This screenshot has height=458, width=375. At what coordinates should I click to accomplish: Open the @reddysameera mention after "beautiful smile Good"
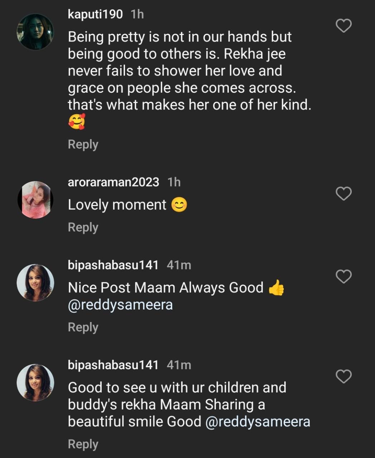point(258,422)
